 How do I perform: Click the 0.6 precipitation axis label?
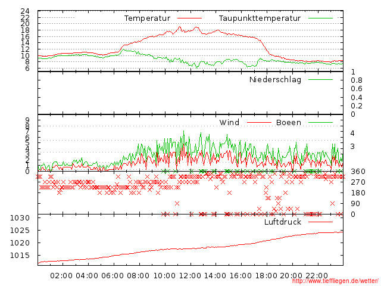click(357, 89)
